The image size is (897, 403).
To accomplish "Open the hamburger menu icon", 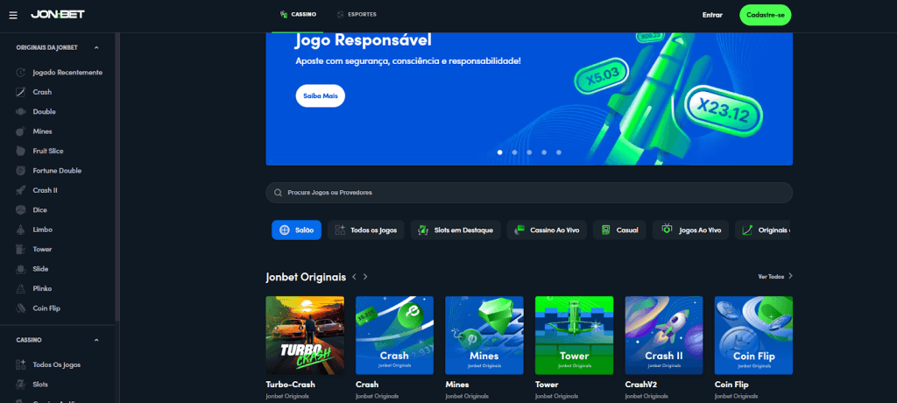I will pyautogui.click(x=13, y=15).
